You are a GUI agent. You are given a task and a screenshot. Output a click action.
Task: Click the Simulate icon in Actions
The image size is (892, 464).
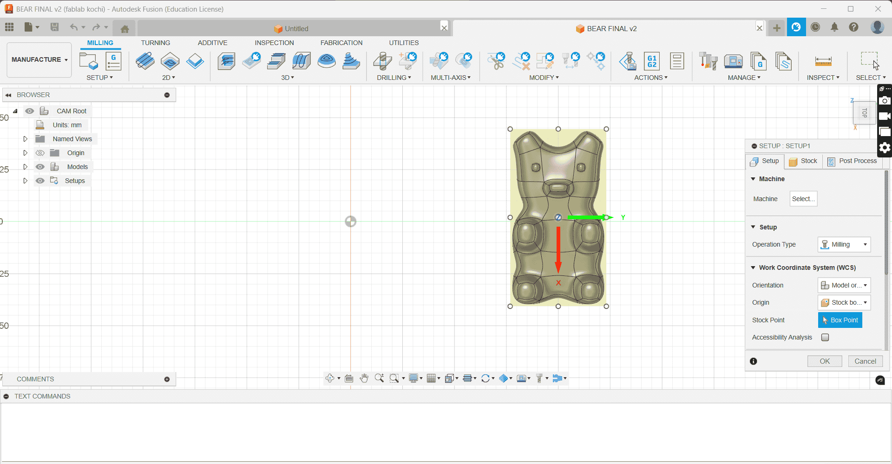click(x=628, y=61)
